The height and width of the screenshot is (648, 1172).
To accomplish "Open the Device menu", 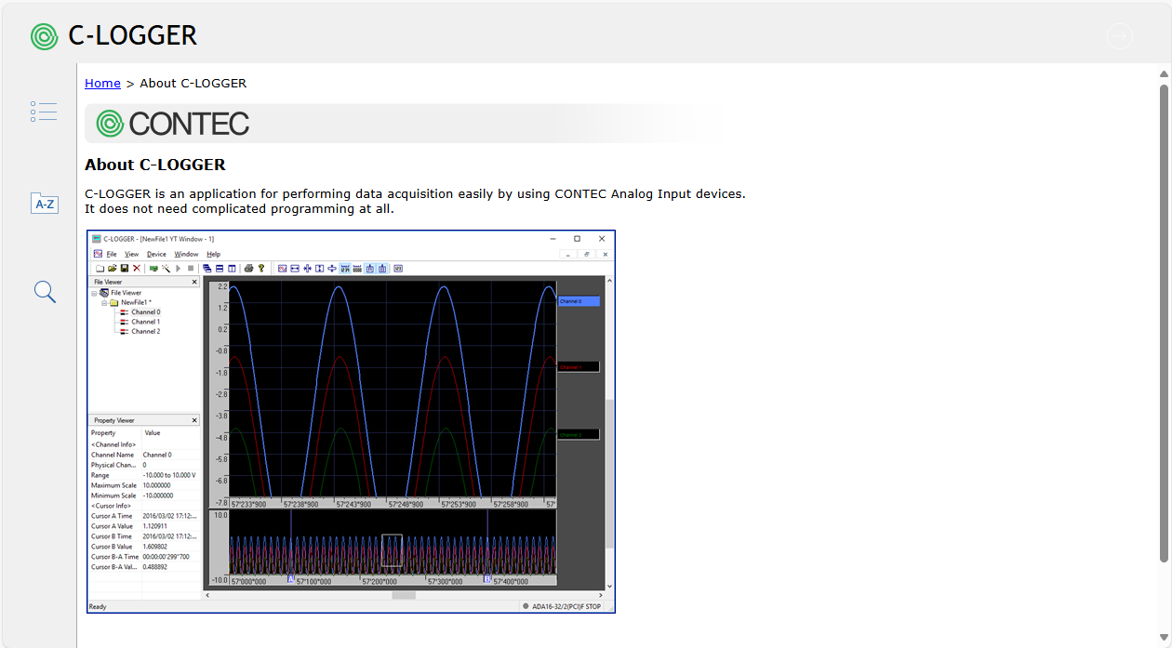I will tap(156, 254).
